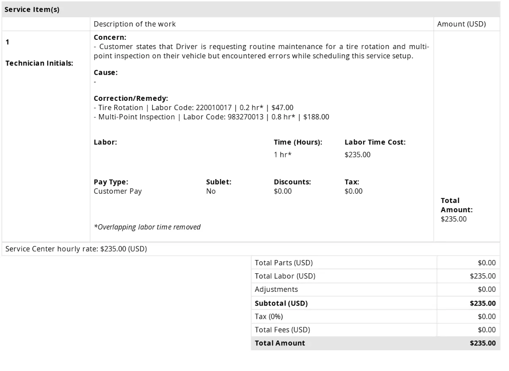Image resolution: width=509 pixels, height=371 pixels.
Task: Click the 'Description of the work' column header
Action: [x=135, y=24]
